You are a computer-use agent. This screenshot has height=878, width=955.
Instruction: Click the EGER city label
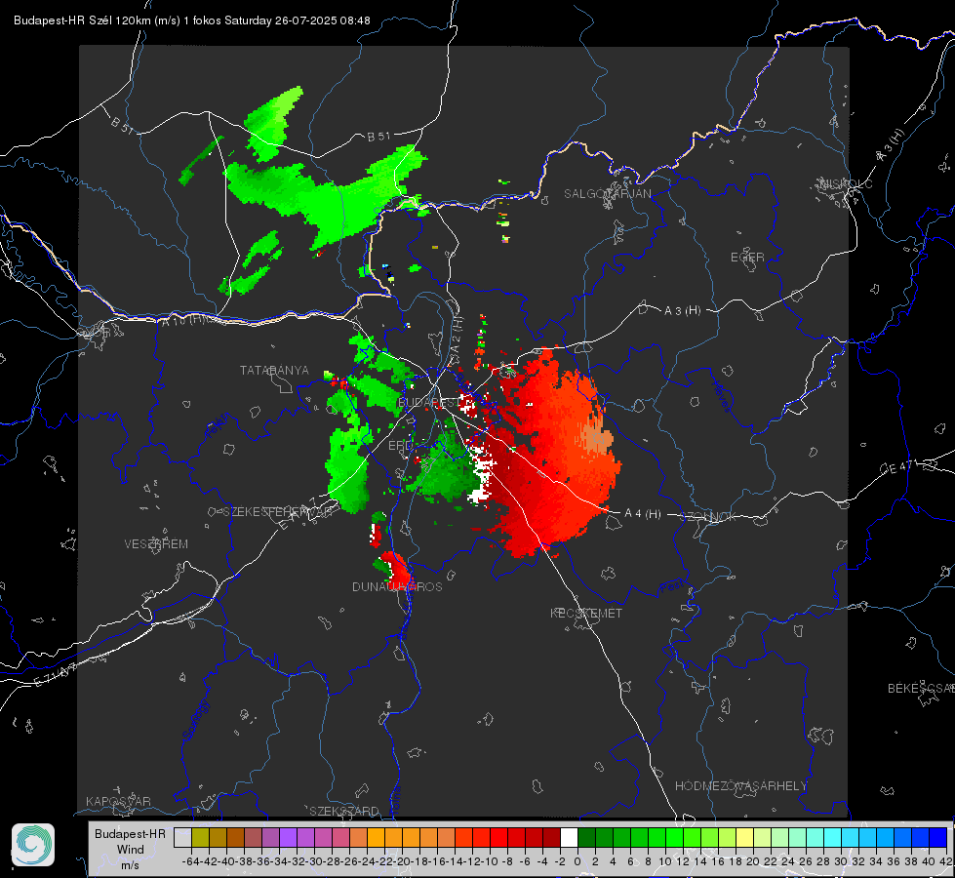click(x=747, y=258)
